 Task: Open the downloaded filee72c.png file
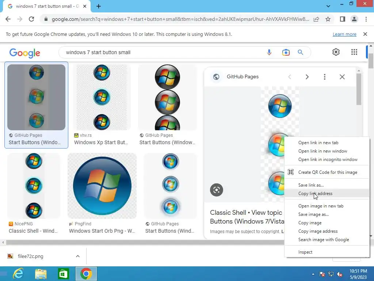click(x=31, y=256)
